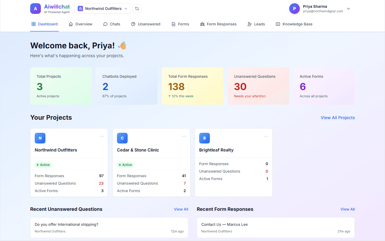Click View All for Recent Form Responses
The image size is (385, 241).
[x=348, y=209]
